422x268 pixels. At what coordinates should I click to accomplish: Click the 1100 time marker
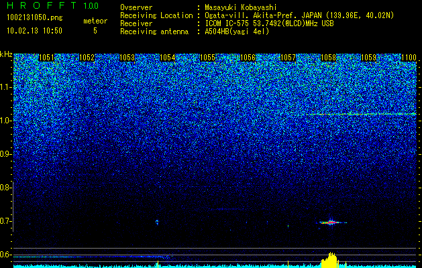click(409, 58)
